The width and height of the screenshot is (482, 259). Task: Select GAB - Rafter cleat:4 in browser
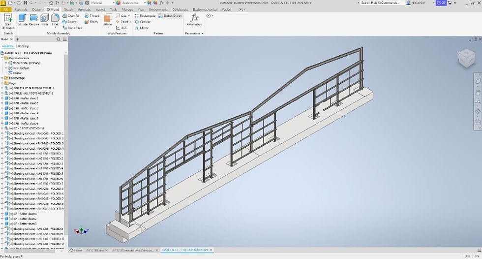pyautogui.click(x=24, y=113)
